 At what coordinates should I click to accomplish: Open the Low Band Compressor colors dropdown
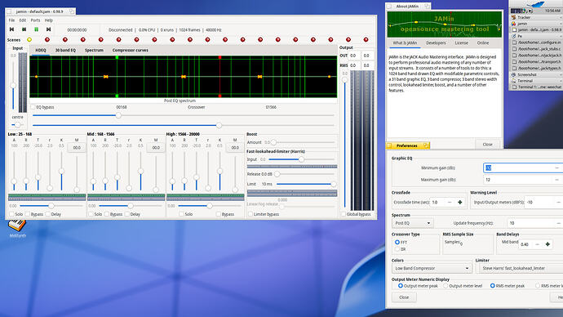click(x=432, y=268)
